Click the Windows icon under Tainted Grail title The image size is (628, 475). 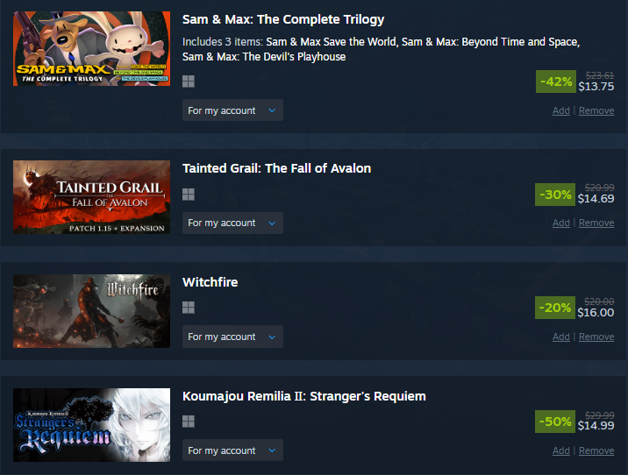click(x=189, y=195)
